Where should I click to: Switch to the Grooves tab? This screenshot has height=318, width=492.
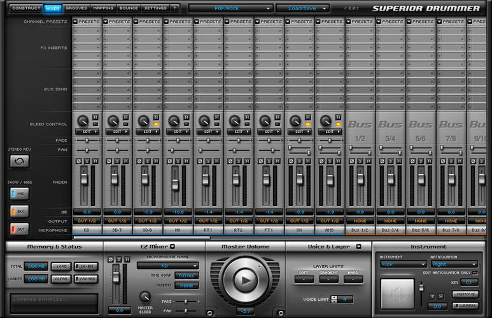(76, 8)
